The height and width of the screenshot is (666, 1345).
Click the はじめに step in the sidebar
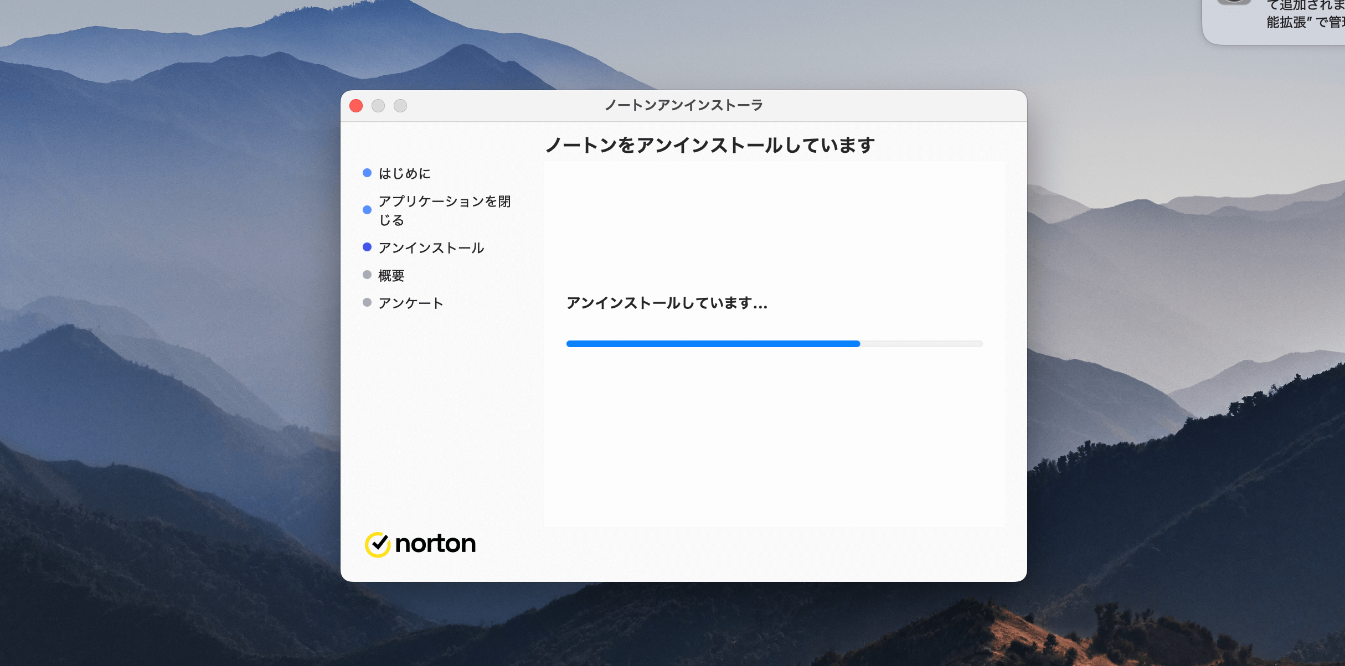click(404, 174)
